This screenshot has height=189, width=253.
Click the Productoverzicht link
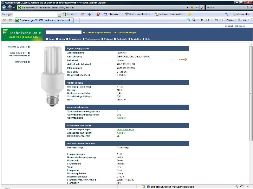(19, 56)
